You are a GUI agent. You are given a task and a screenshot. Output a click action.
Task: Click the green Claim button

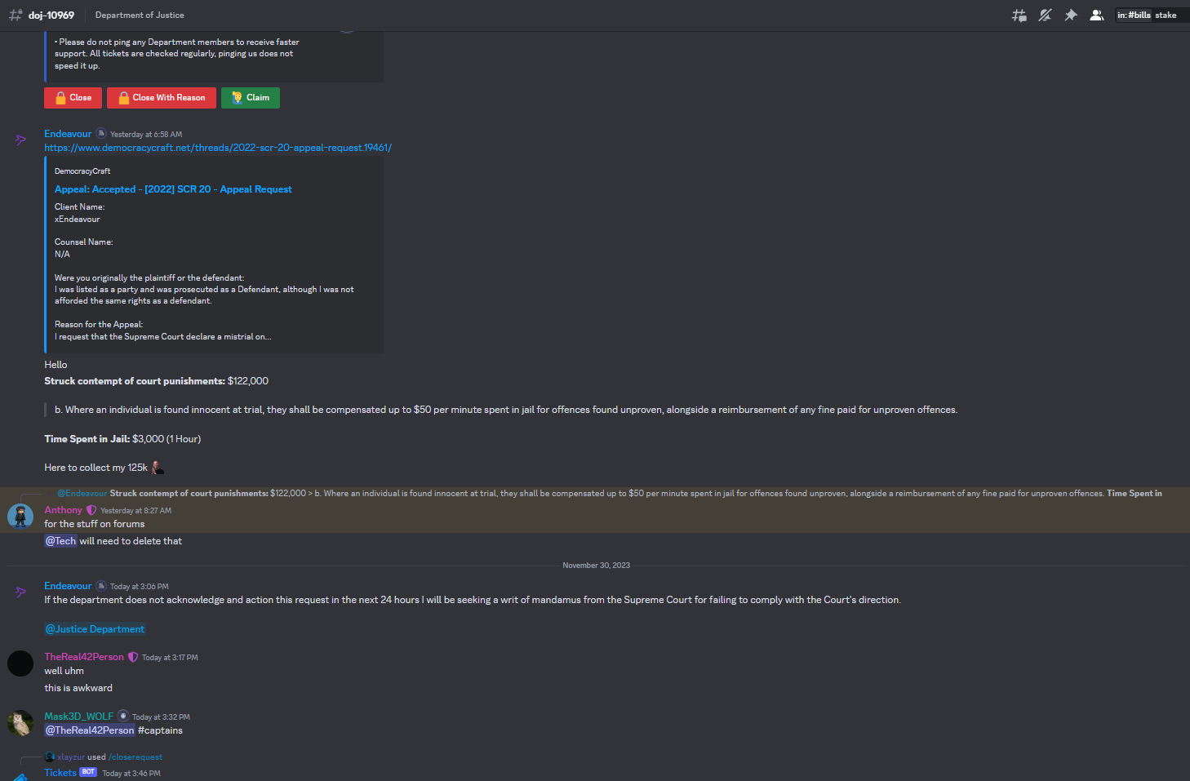coord(251,98)
